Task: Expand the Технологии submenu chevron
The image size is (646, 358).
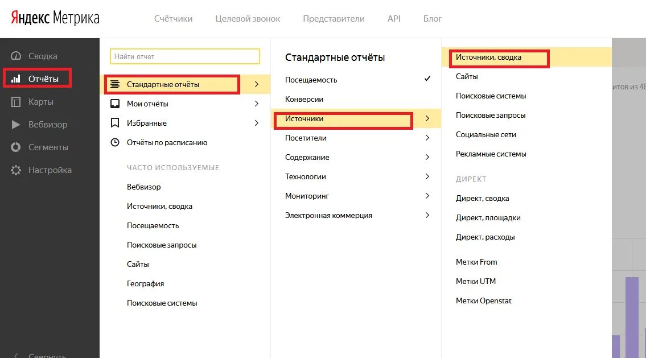Action: point(427,176)
